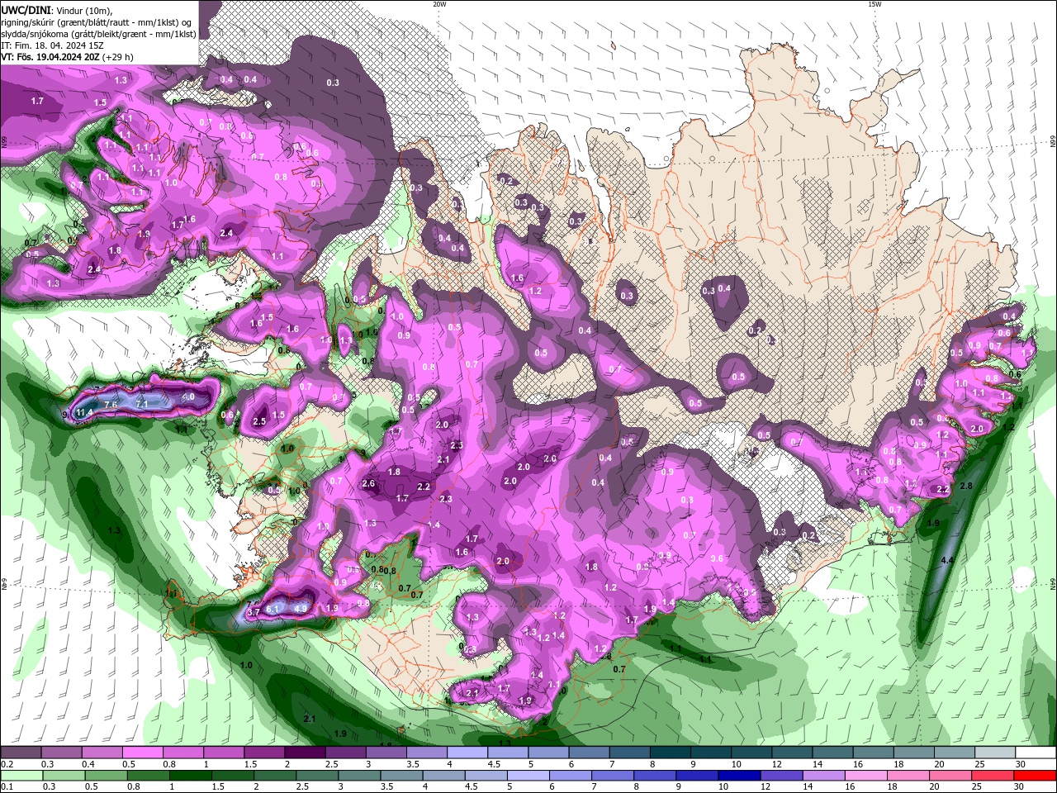Image resolution: width=1057 pixels, height=793 pixels.
Task: Click the 0.1 label in lower legend
Action: tap(7, 787)
